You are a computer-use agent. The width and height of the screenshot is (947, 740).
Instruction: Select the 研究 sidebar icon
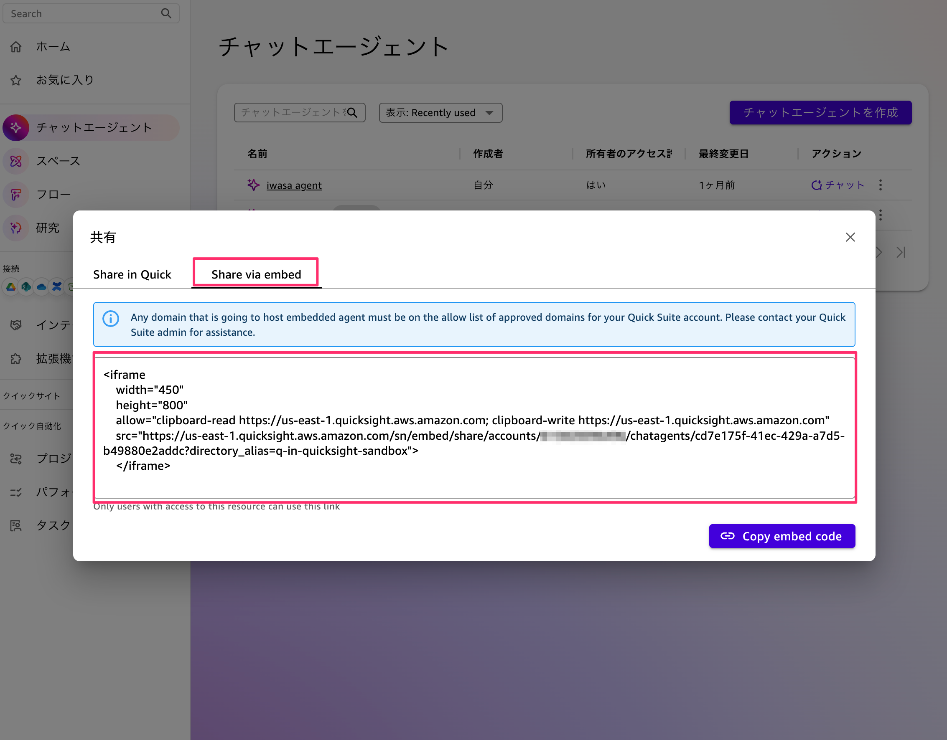click(16, 228)
